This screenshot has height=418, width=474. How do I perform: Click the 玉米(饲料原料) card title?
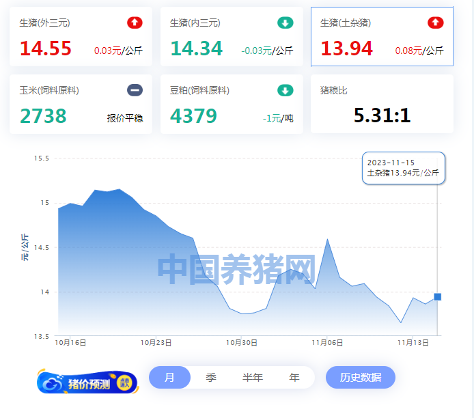[x=49, y=90]
